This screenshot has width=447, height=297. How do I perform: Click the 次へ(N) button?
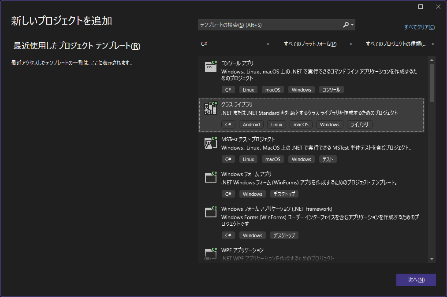(416, 280)
